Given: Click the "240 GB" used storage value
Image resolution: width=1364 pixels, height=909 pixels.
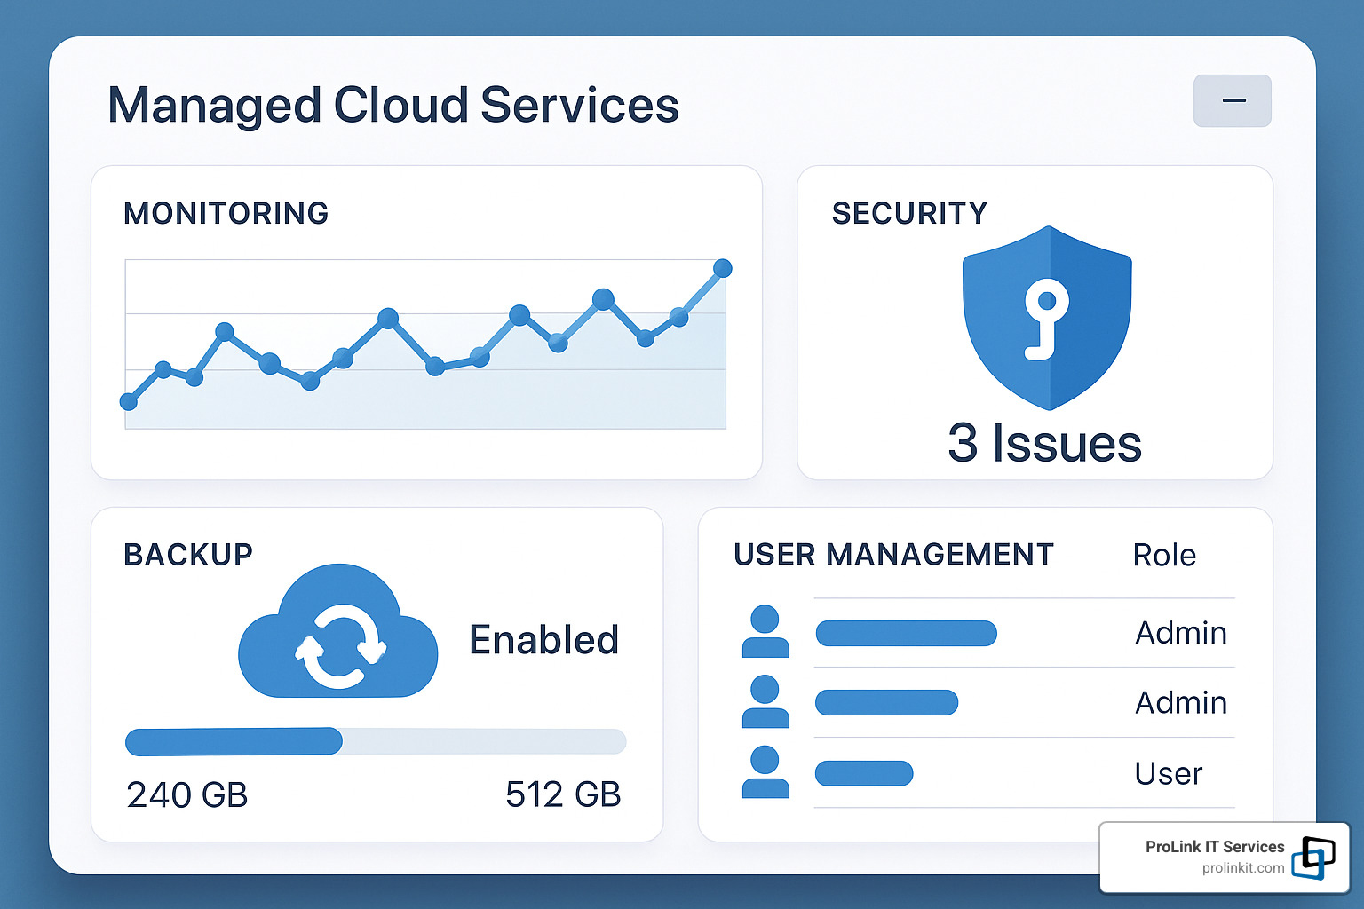Looking at the screenshot, I should coord(187,794).
